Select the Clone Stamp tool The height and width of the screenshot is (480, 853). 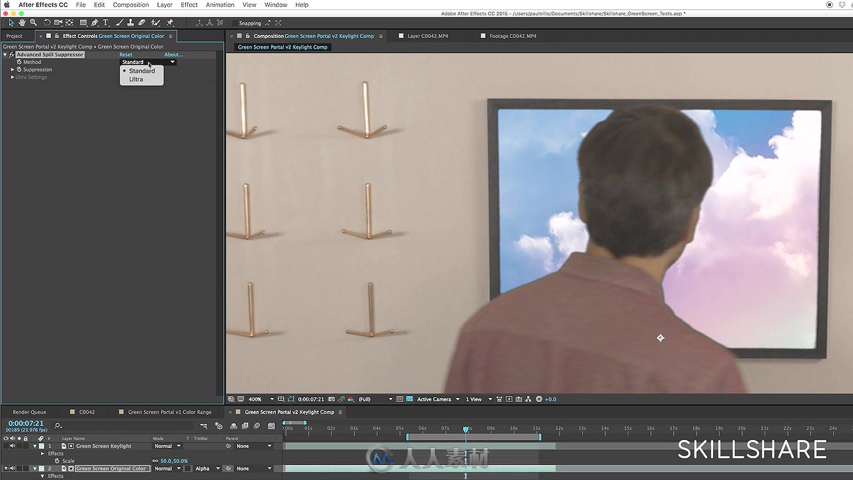point(130,23)
